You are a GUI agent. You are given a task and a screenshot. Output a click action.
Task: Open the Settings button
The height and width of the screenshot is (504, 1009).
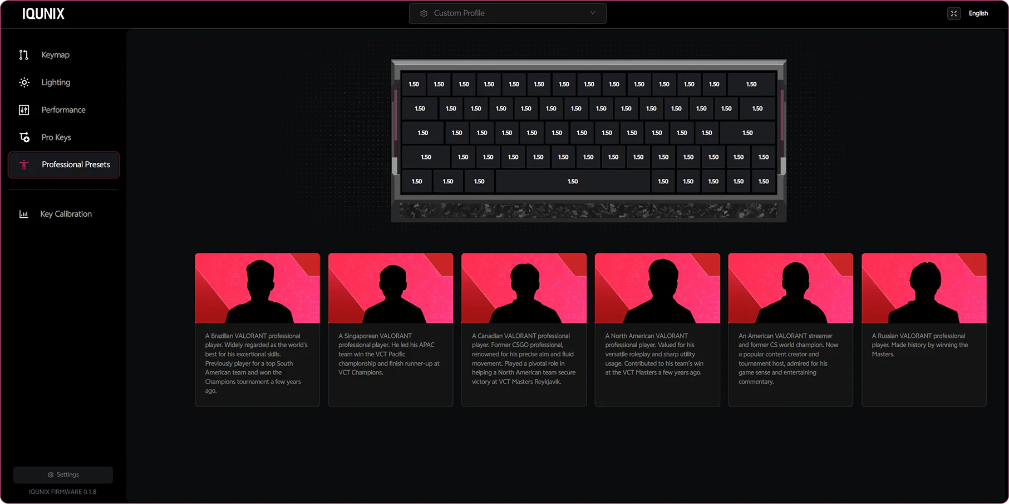point(63,475)
